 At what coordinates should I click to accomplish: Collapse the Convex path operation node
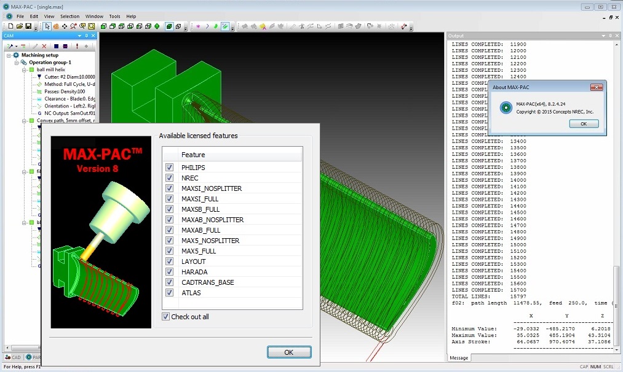tap(24, 120)
